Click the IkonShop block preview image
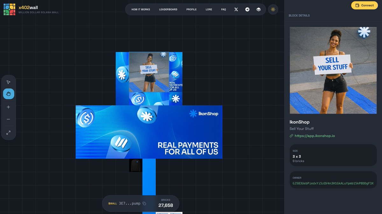Image resolution: width=382 pixels, height=214 pixels. click(x=333, y=70)
